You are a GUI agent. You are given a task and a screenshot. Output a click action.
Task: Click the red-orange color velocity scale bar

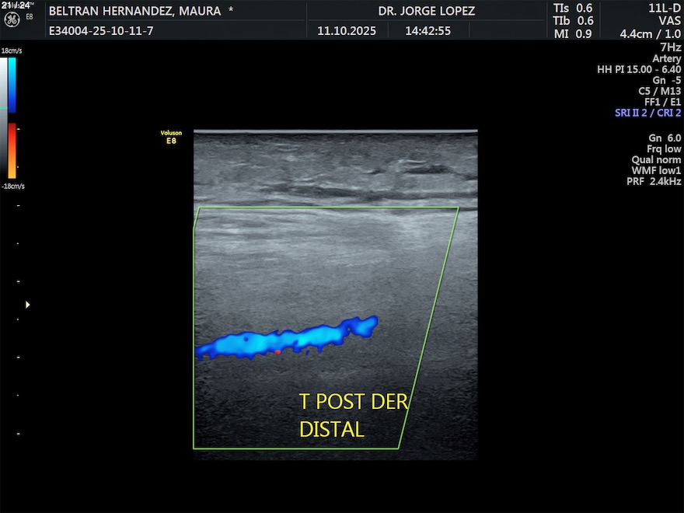coord(12,151)
